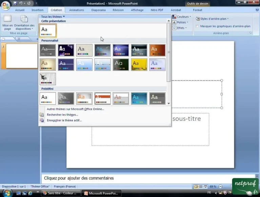Open the Nitro PDF tab
260x197 pixels.
(x=157, y=10)
